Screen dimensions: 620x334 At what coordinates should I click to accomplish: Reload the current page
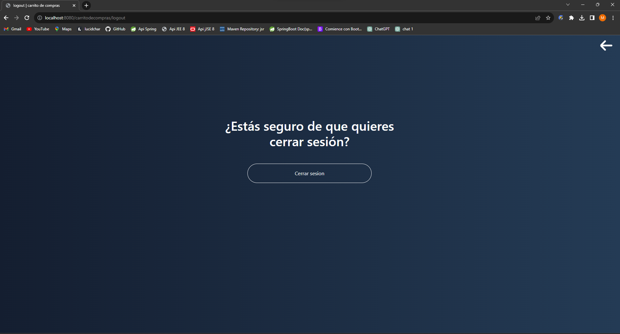point(27,18)
